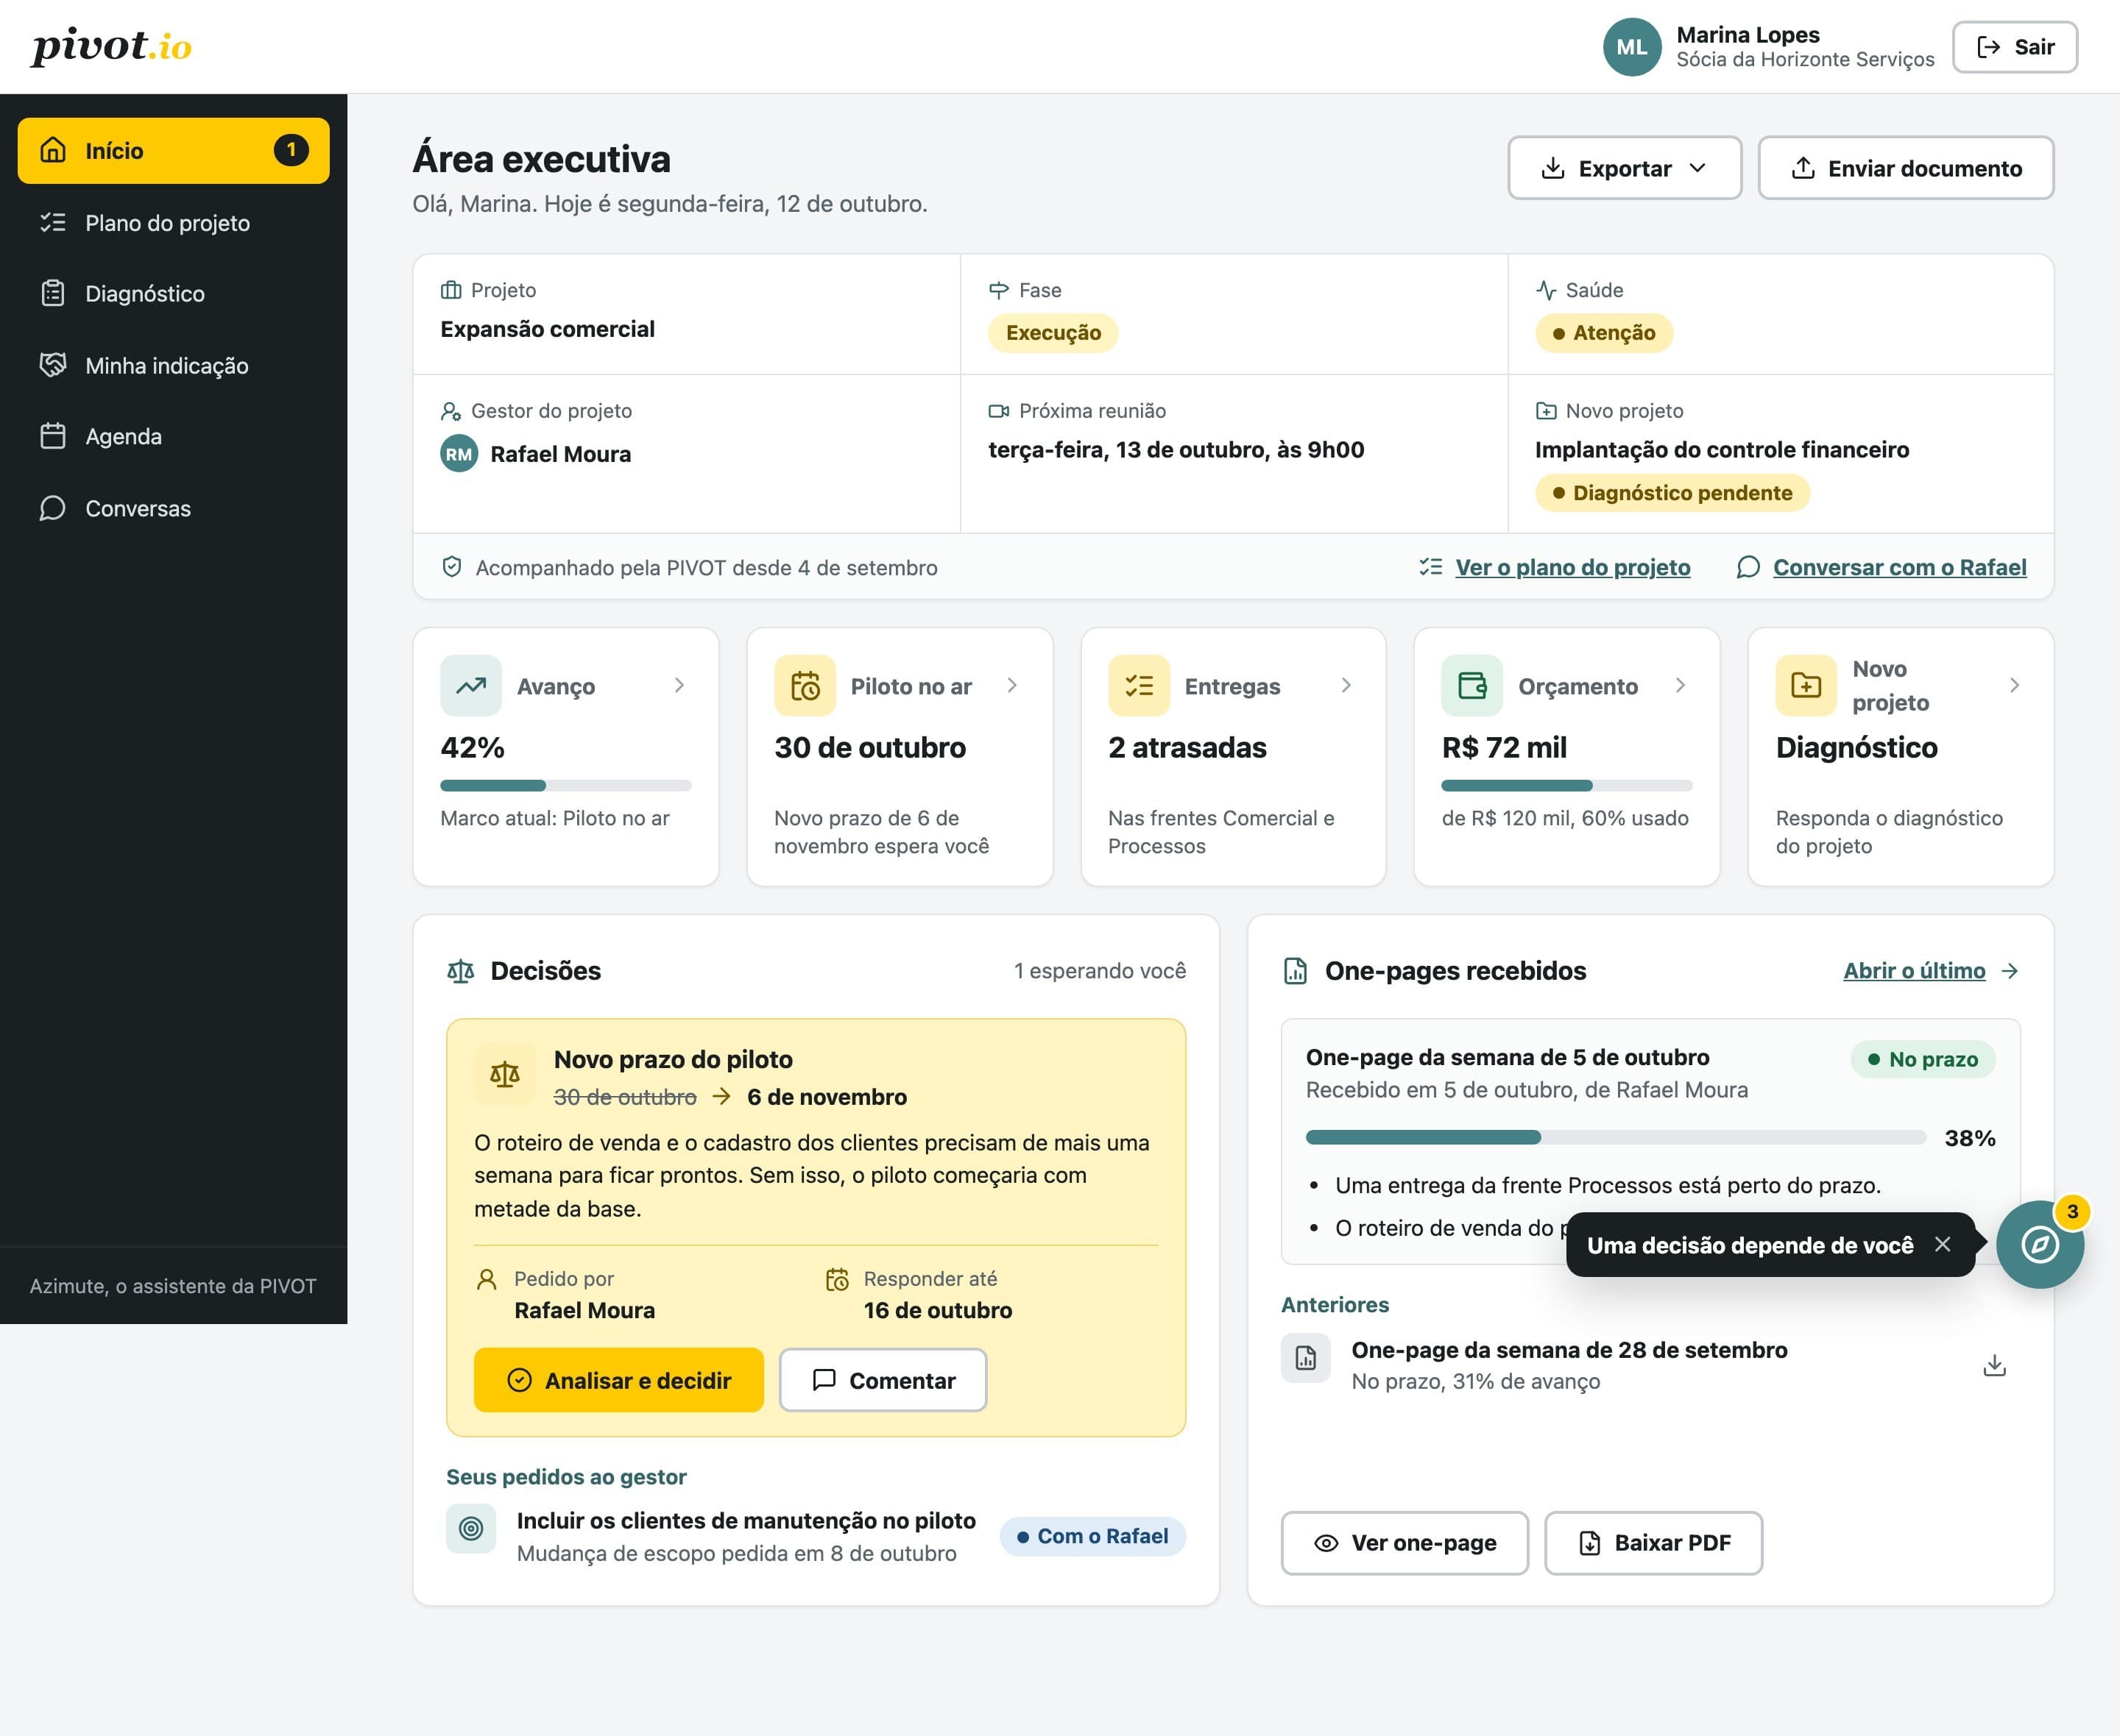2120x1736 pixels.
Task: Click the arrow next to Abrir o último
Action: point(2009,971)
